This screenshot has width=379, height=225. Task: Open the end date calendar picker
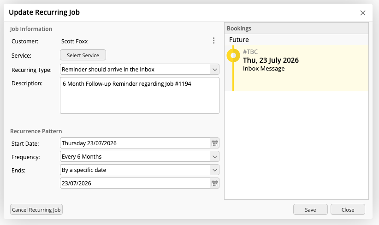tap(215, 183)
